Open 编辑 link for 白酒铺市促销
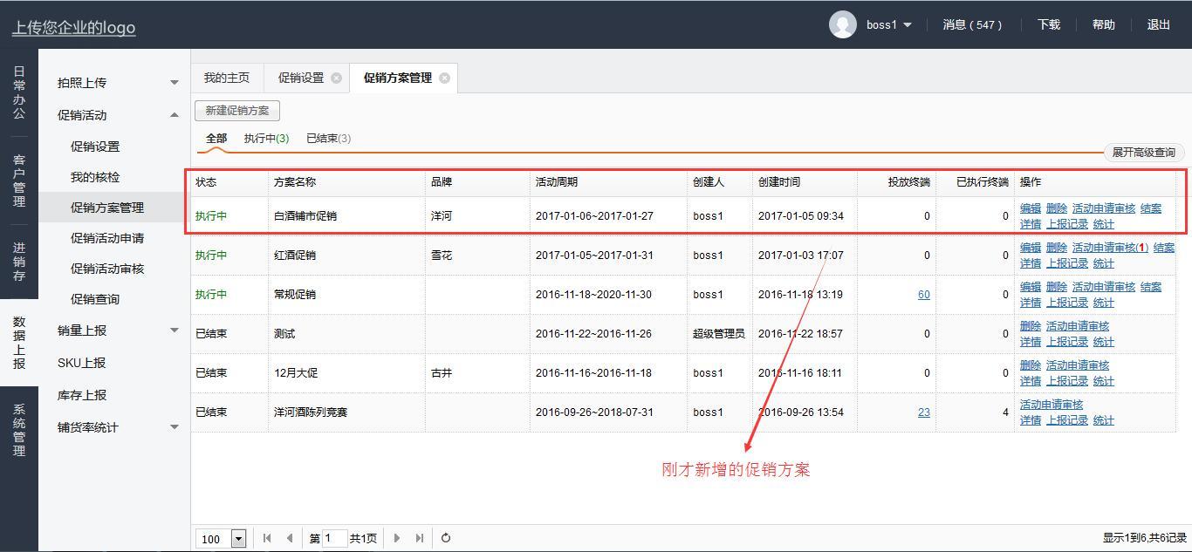 tap(1030, 208)
